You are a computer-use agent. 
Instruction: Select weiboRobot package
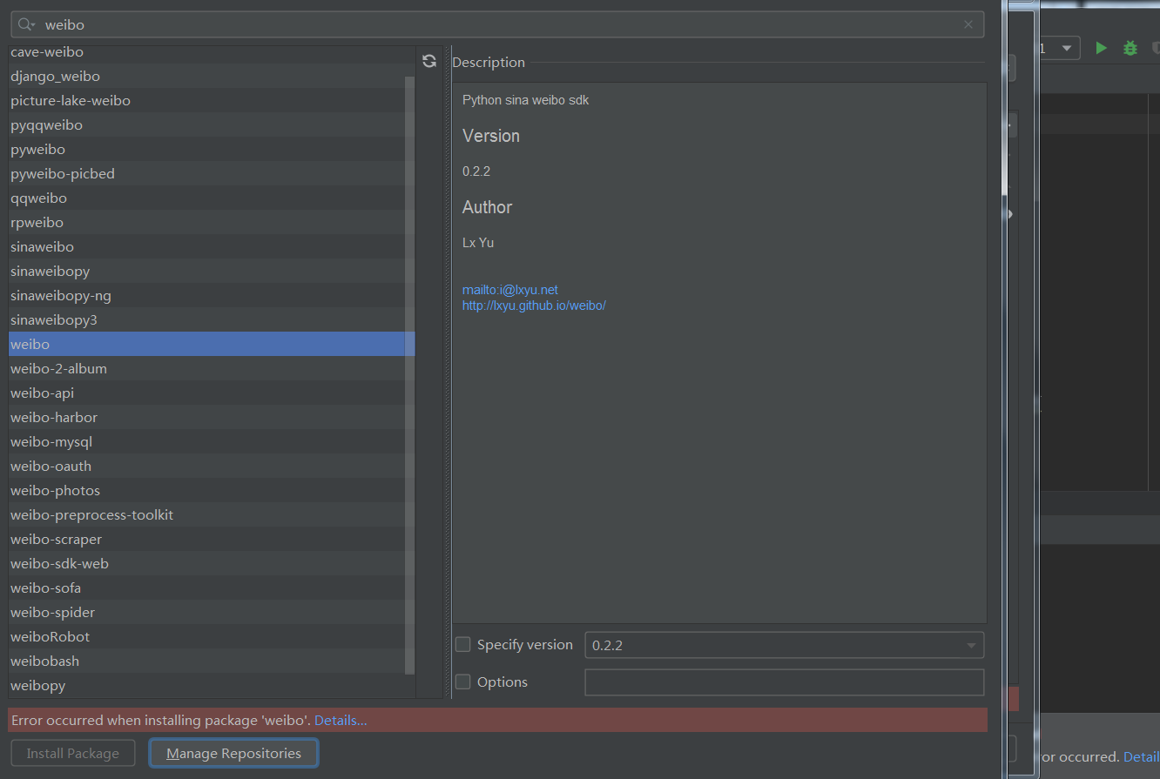[x=212, y=636]
